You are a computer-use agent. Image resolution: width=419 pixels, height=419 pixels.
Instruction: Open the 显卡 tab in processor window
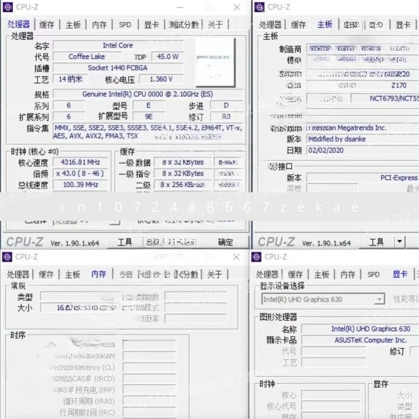coord(151,25)
